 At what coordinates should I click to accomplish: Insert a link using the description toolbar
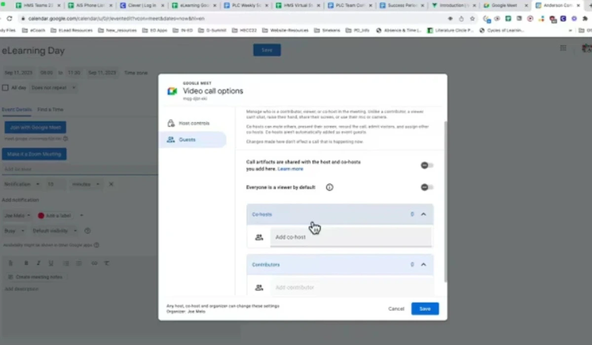coord(94,263)
